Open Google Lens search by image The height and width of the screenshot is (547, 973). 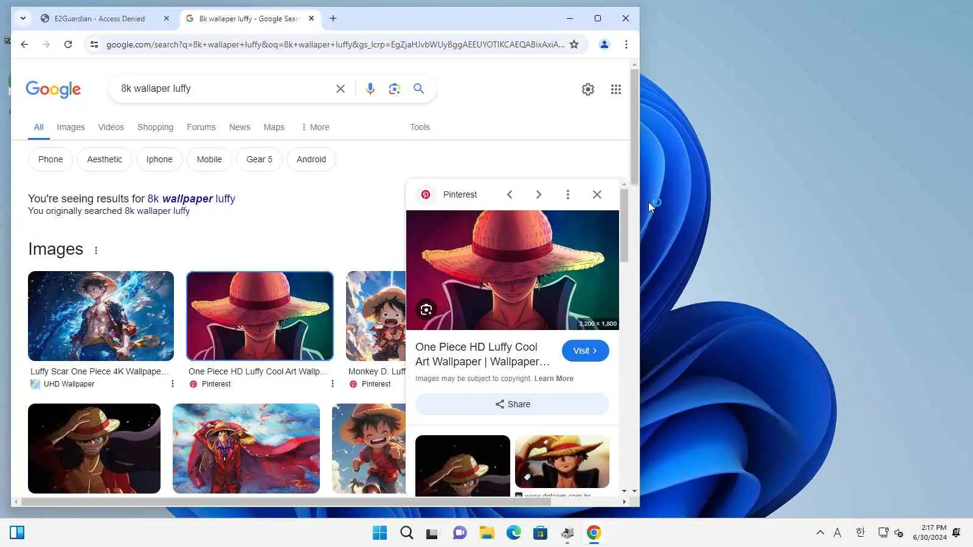[x=395, y=89]
